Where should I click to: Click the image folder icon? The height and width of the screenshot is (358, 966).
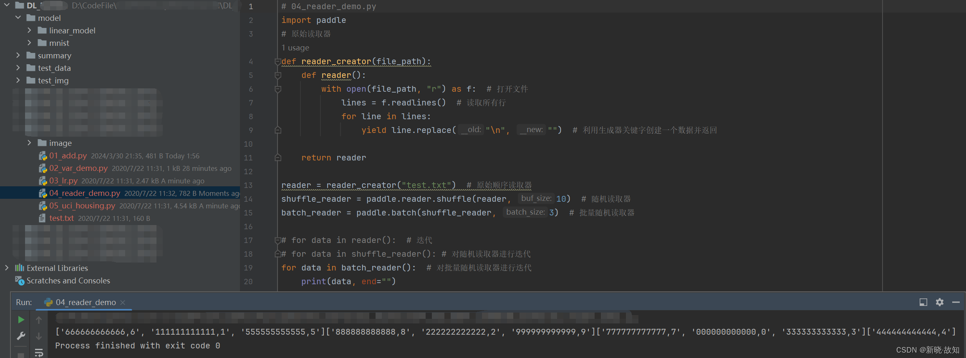42,143
